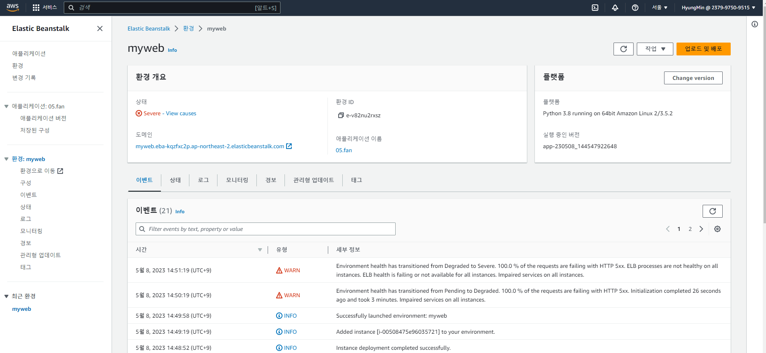Image resolution: width=766 pixels, height=353 pixels.
Task: Click the Change version button
Action: click(693, 78)
